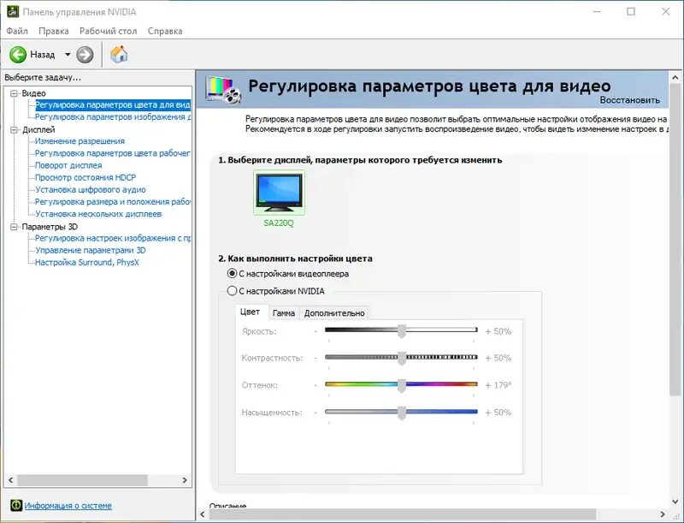Click the NVIDIA app icon in title bar
The height and width of the screenshot is (523, 684).
pyautogui.click(x=13, y=11)
